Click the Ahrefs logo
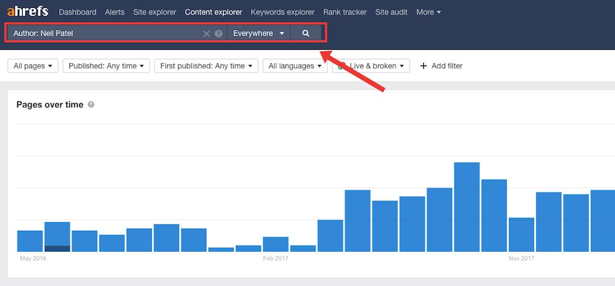 point(28,12)
